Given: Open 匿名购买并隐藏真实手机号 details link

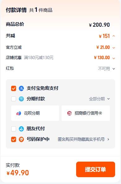Looking at the screenshot, I should 84,139.
